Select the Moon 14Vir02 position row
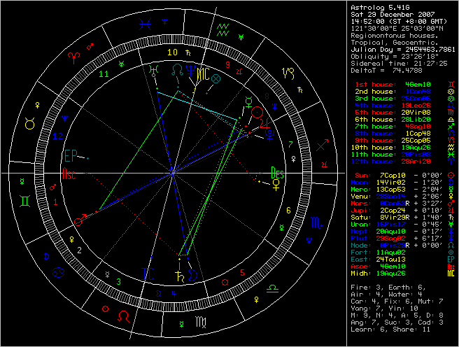The height and width of the screenshot is (347, 459). (399, 180)
